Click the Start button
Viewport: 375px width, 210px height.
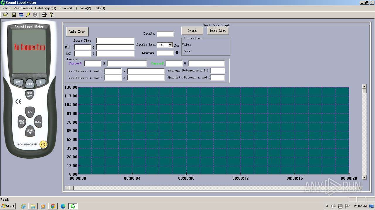[x=8, y=206]
